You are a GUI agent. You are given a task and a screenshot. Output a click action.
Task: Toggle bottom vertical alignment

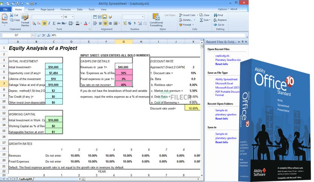105,17
